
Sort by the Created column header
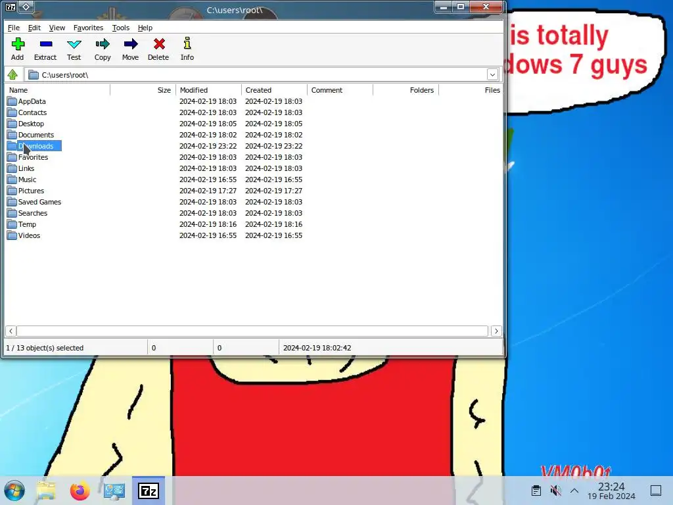pyautogui.click(x=274, y=90)
